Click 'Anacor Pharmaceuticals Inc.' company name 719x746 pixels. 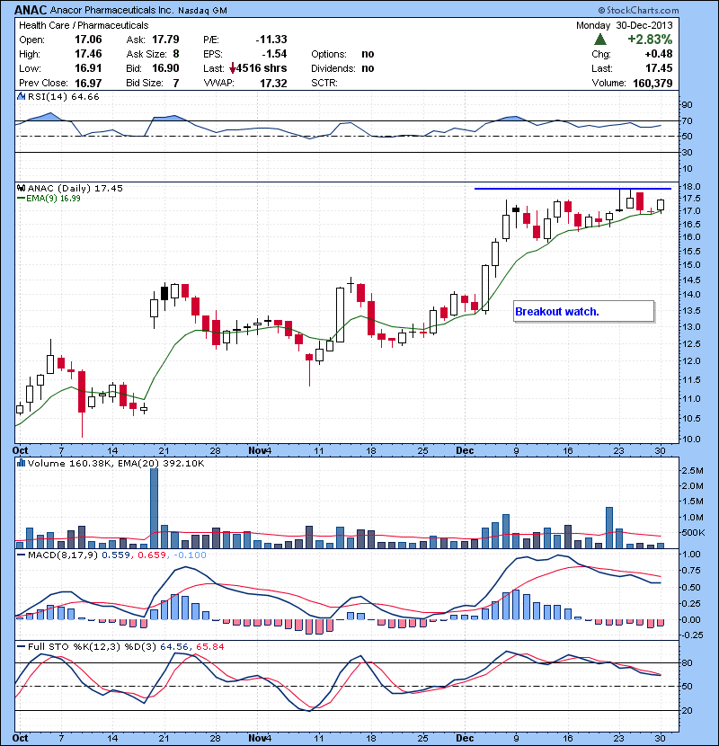tap(111, 10)
